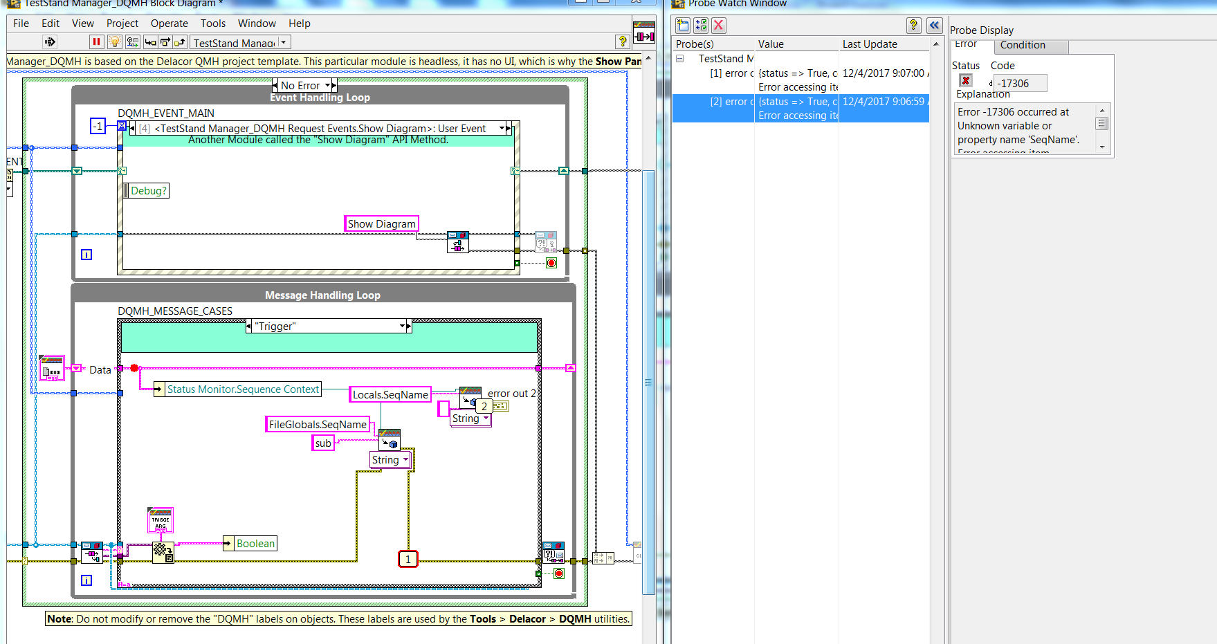Toggle highlight execution light bulb
Viewport: 1217px width, 644px height.
pos(115,42)
